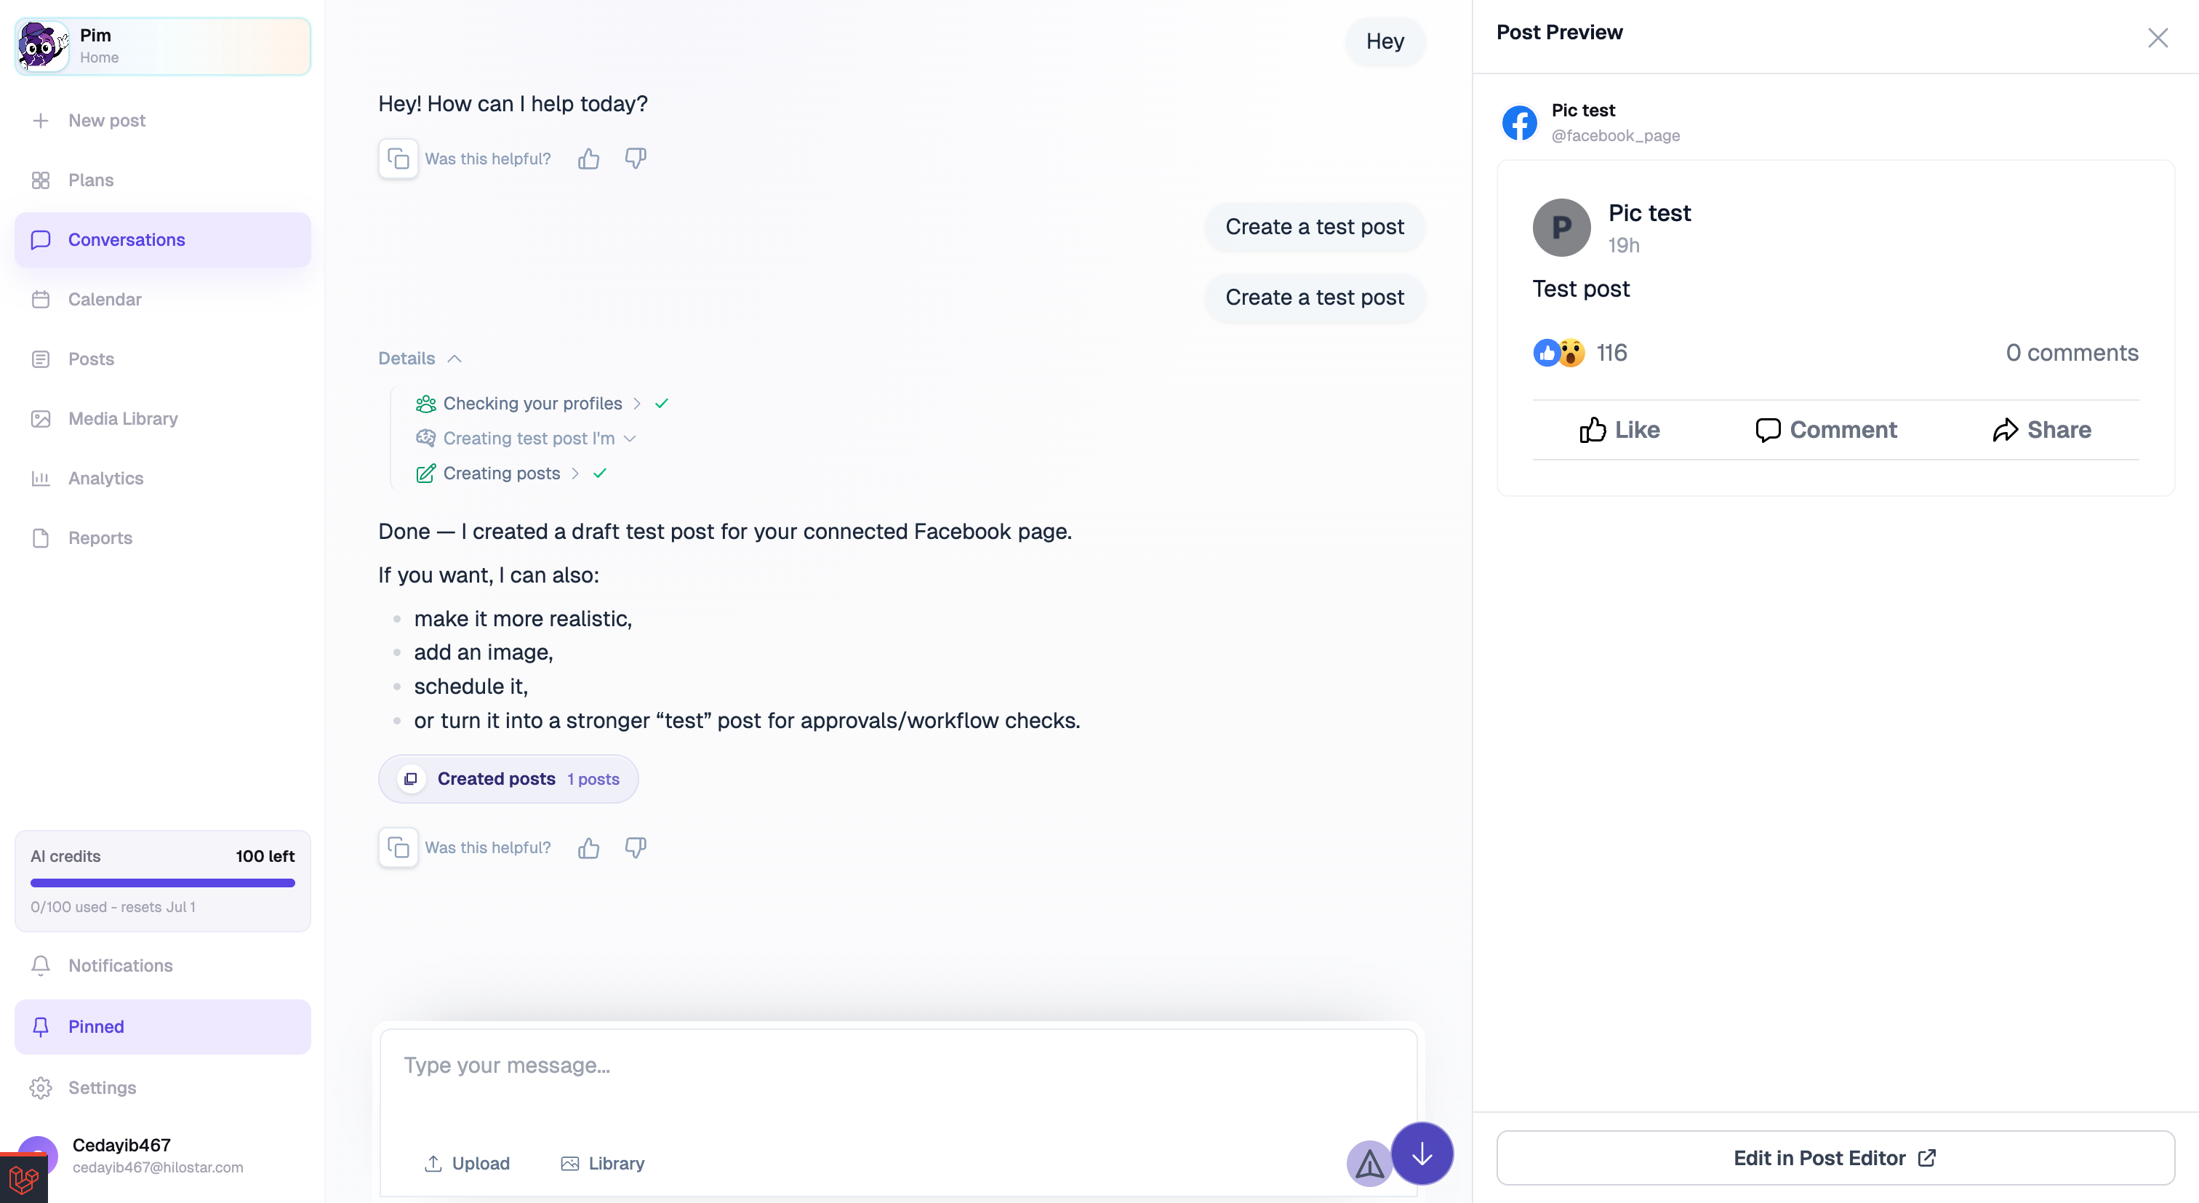Copy the first assistant reply with copy icon
The image size is (2199, 1203).
point(398,159)
